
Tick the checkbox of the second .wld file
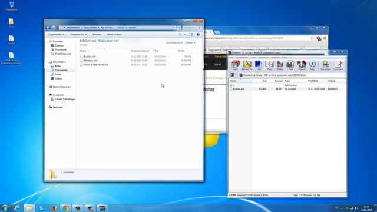click(x=81, y=61)
